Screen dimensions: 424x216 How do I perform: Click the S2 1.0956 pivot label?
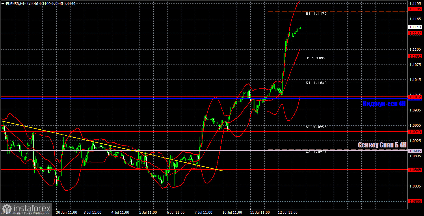point(316,127)
